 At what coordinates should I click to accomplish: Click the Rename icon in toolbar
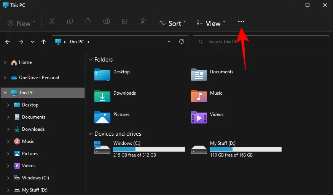[x=107, y=22]
